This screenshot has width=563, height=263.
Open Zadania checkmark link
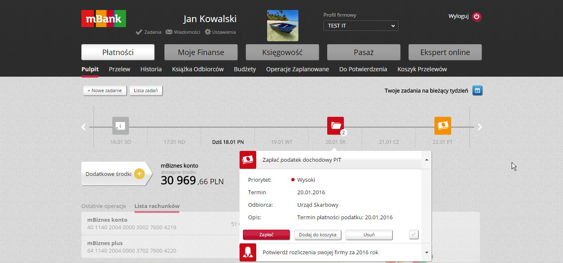(x=149, y=32)
